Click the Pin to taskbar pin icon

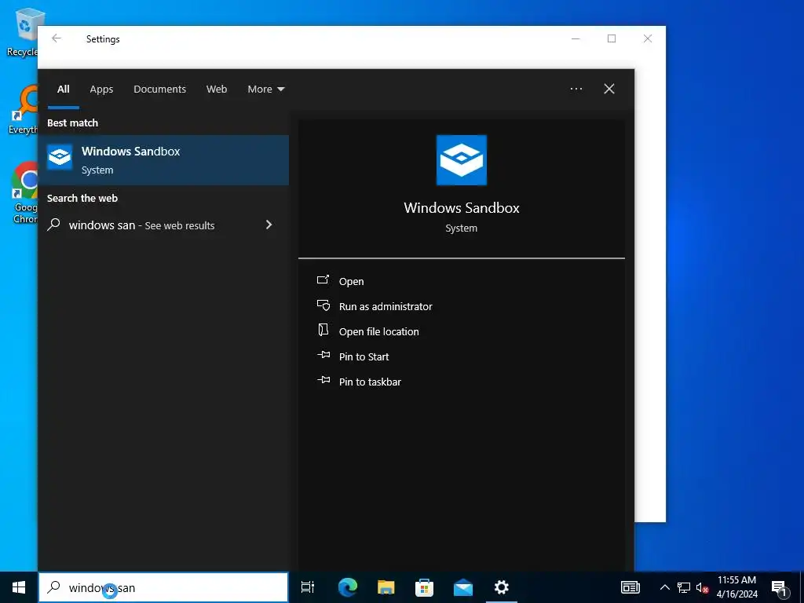323,380
